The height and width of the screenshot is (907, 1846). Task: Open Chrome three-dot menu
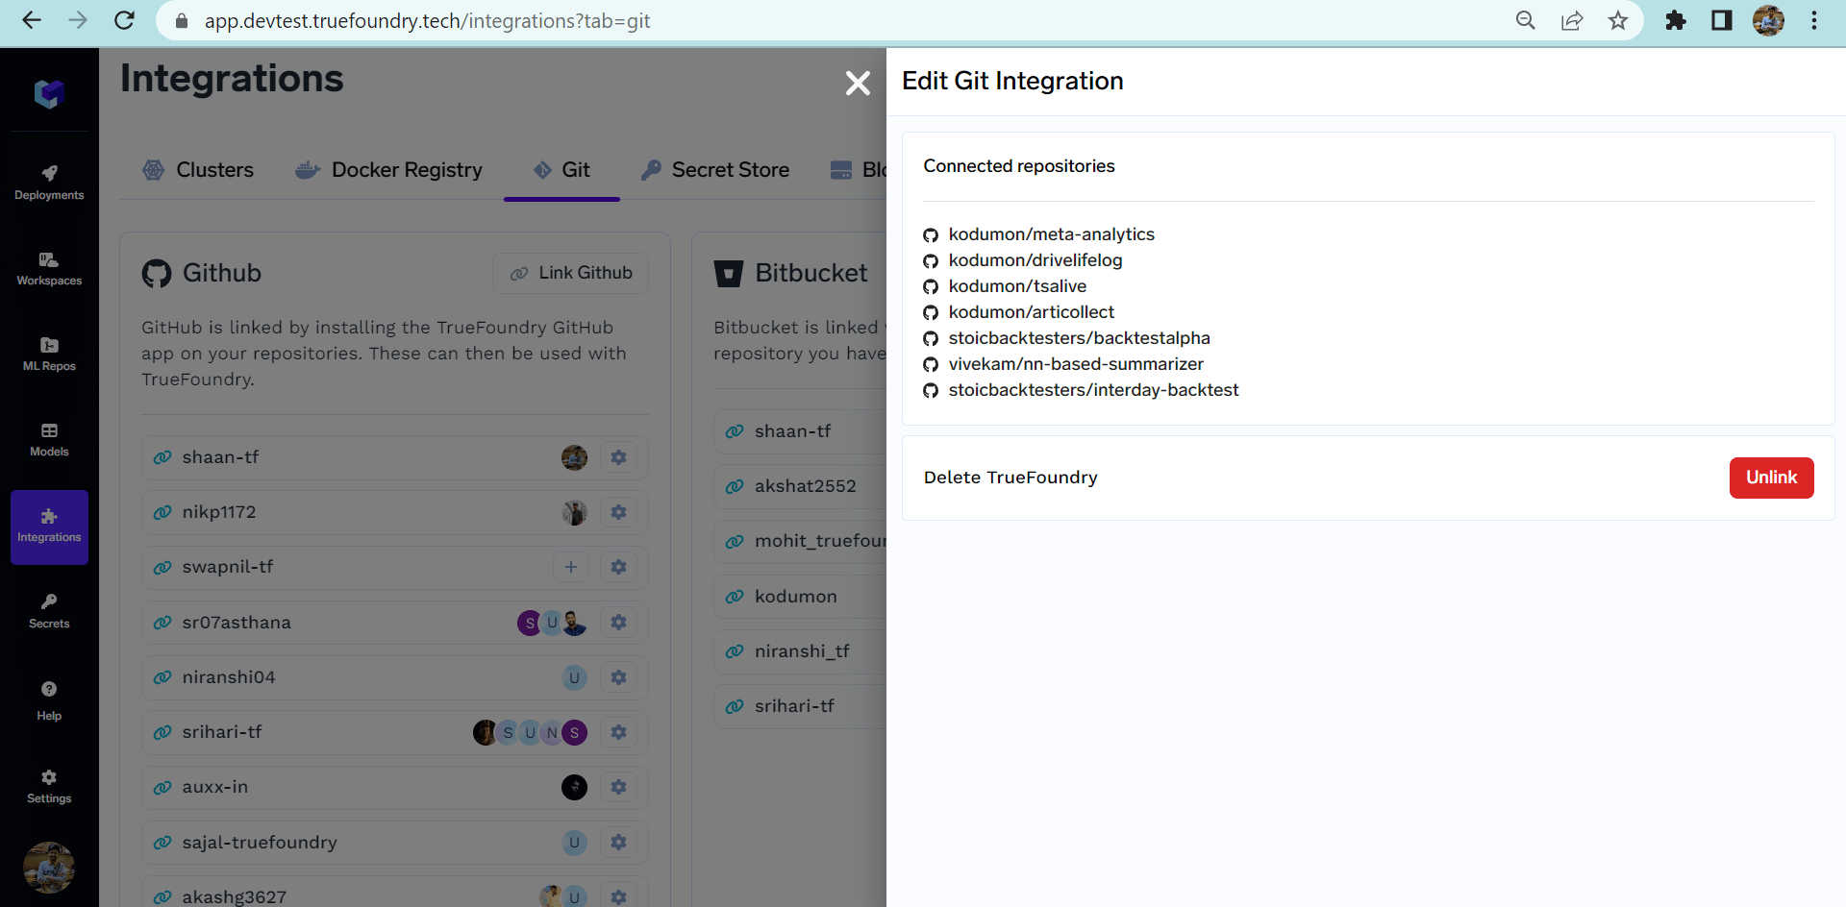(1814, 20)
